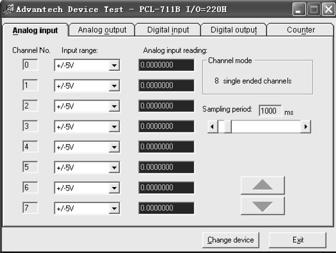Close the Advantech Device Test window
Screen dimensions: 336x253
pyautogui.click(x=328, y=10)
